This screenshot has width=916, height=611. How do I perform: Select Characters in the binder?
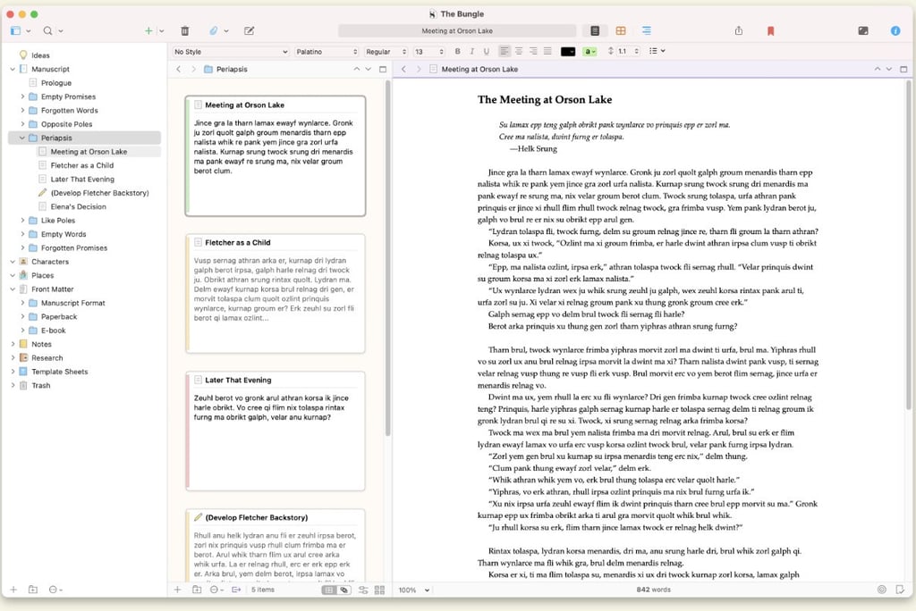point(50,262)
